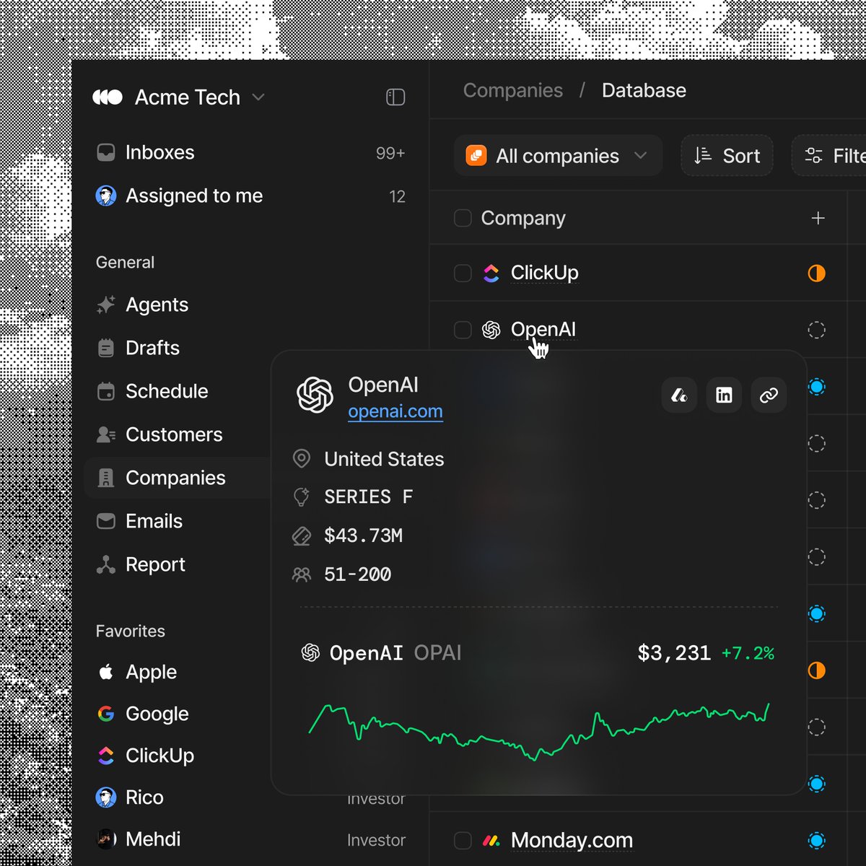Viewport: 866px width, 866px height.
Task: Check the ClickUp row checkbox
Action: coord(463,273)
